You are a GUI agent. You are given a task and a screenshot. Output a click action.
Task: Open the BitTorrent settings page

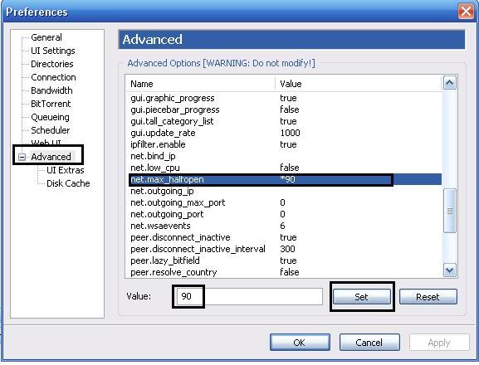51,104
